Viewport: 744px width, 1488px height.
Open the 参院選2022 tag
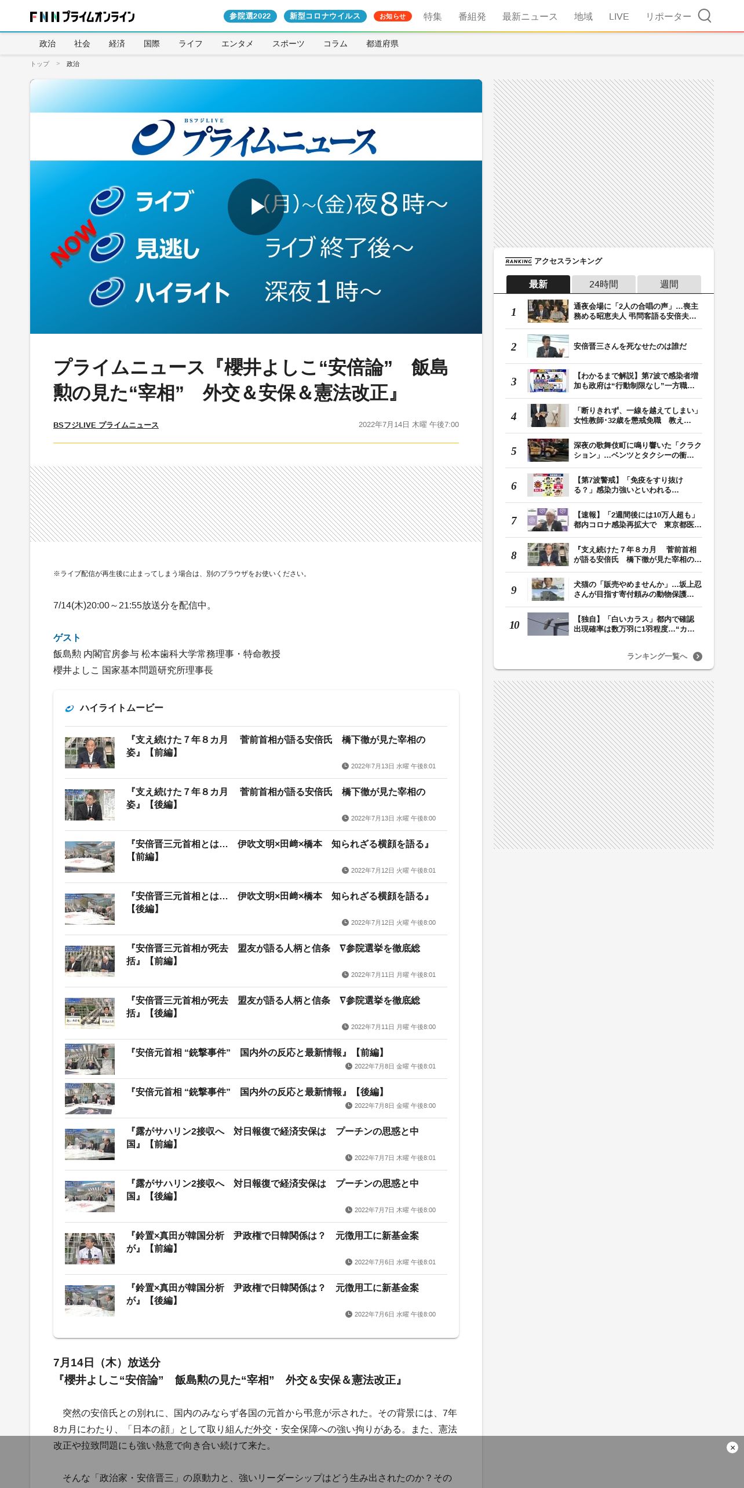(x=250, y=16)
